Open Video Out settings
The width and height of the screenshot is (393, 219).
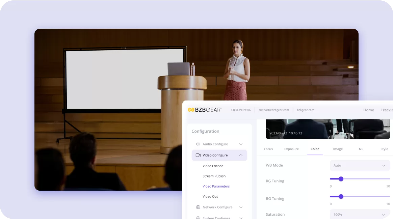tap(210, 196)
